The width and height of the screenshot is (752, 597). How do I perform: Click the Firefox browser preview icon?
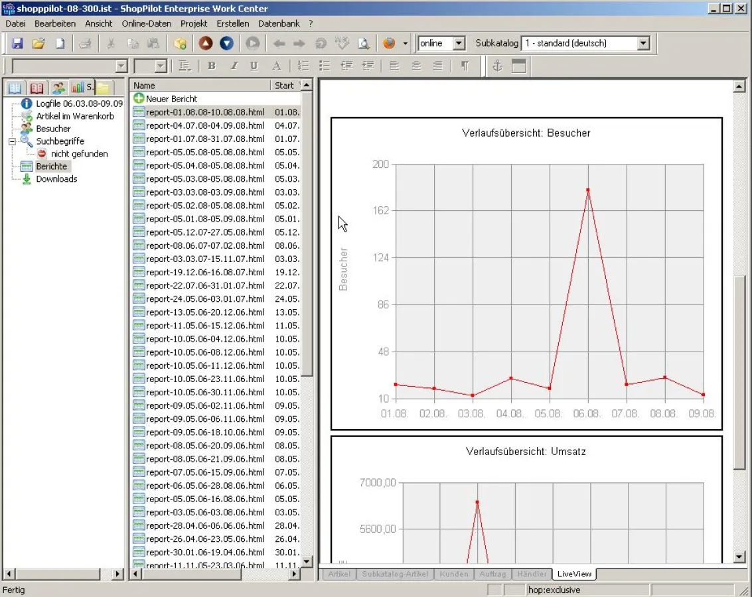[389, 44]
